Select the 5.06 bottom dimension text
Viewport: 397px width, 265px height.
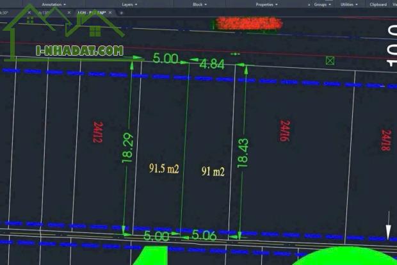click(204, 236)
